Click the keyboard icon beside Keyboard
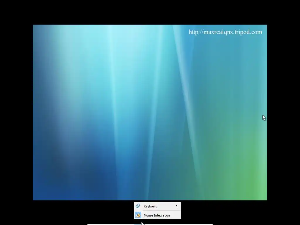The height and width of the screenshot is (225, 300). [138, 206]
